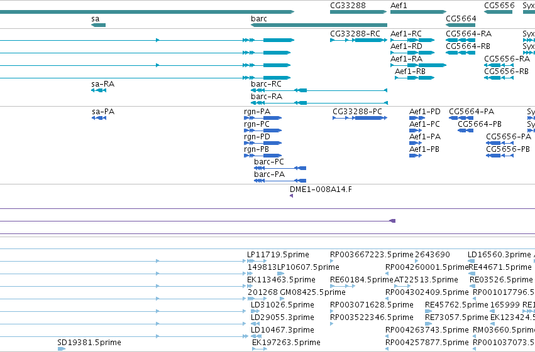535x352 pixels.
Task: Select the RP003667223.5prime EST label
Action: pyautogui.click(x=372, y=255)
